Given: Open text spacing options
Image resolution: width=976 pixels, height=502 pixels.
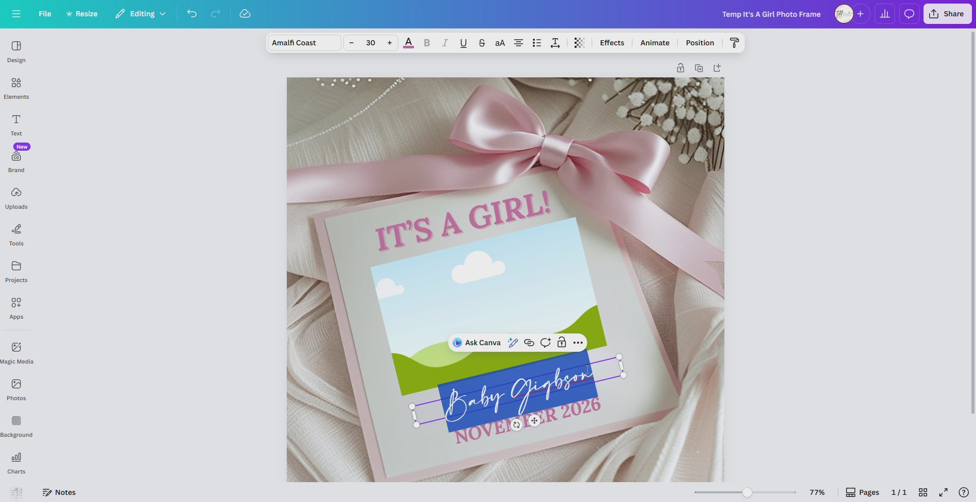Looking at the screenshot, I should coord(555,43).
